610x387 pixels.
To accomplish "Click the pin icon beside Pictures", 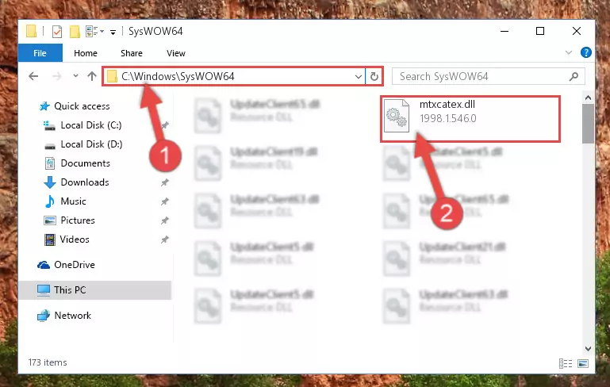I will pyautogui.click(x=165, y=220).
